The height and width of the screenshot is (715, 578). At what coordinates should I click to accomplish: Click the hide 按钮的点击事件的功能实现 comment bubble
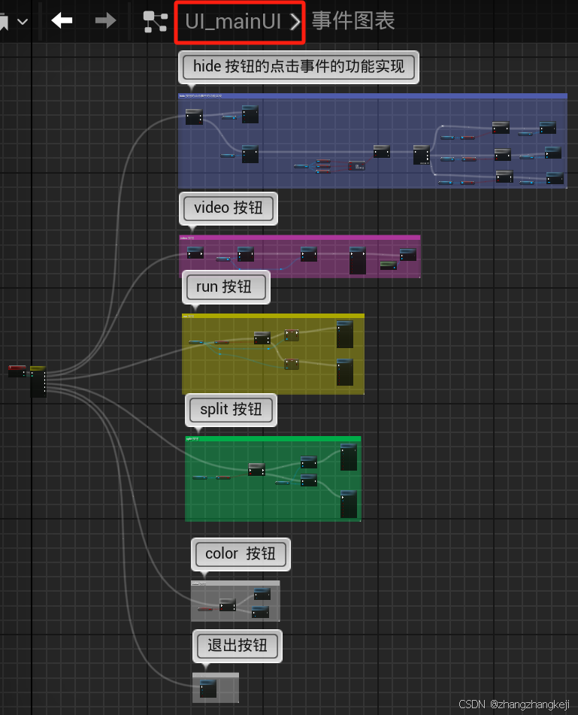click(x=298, y=67)
